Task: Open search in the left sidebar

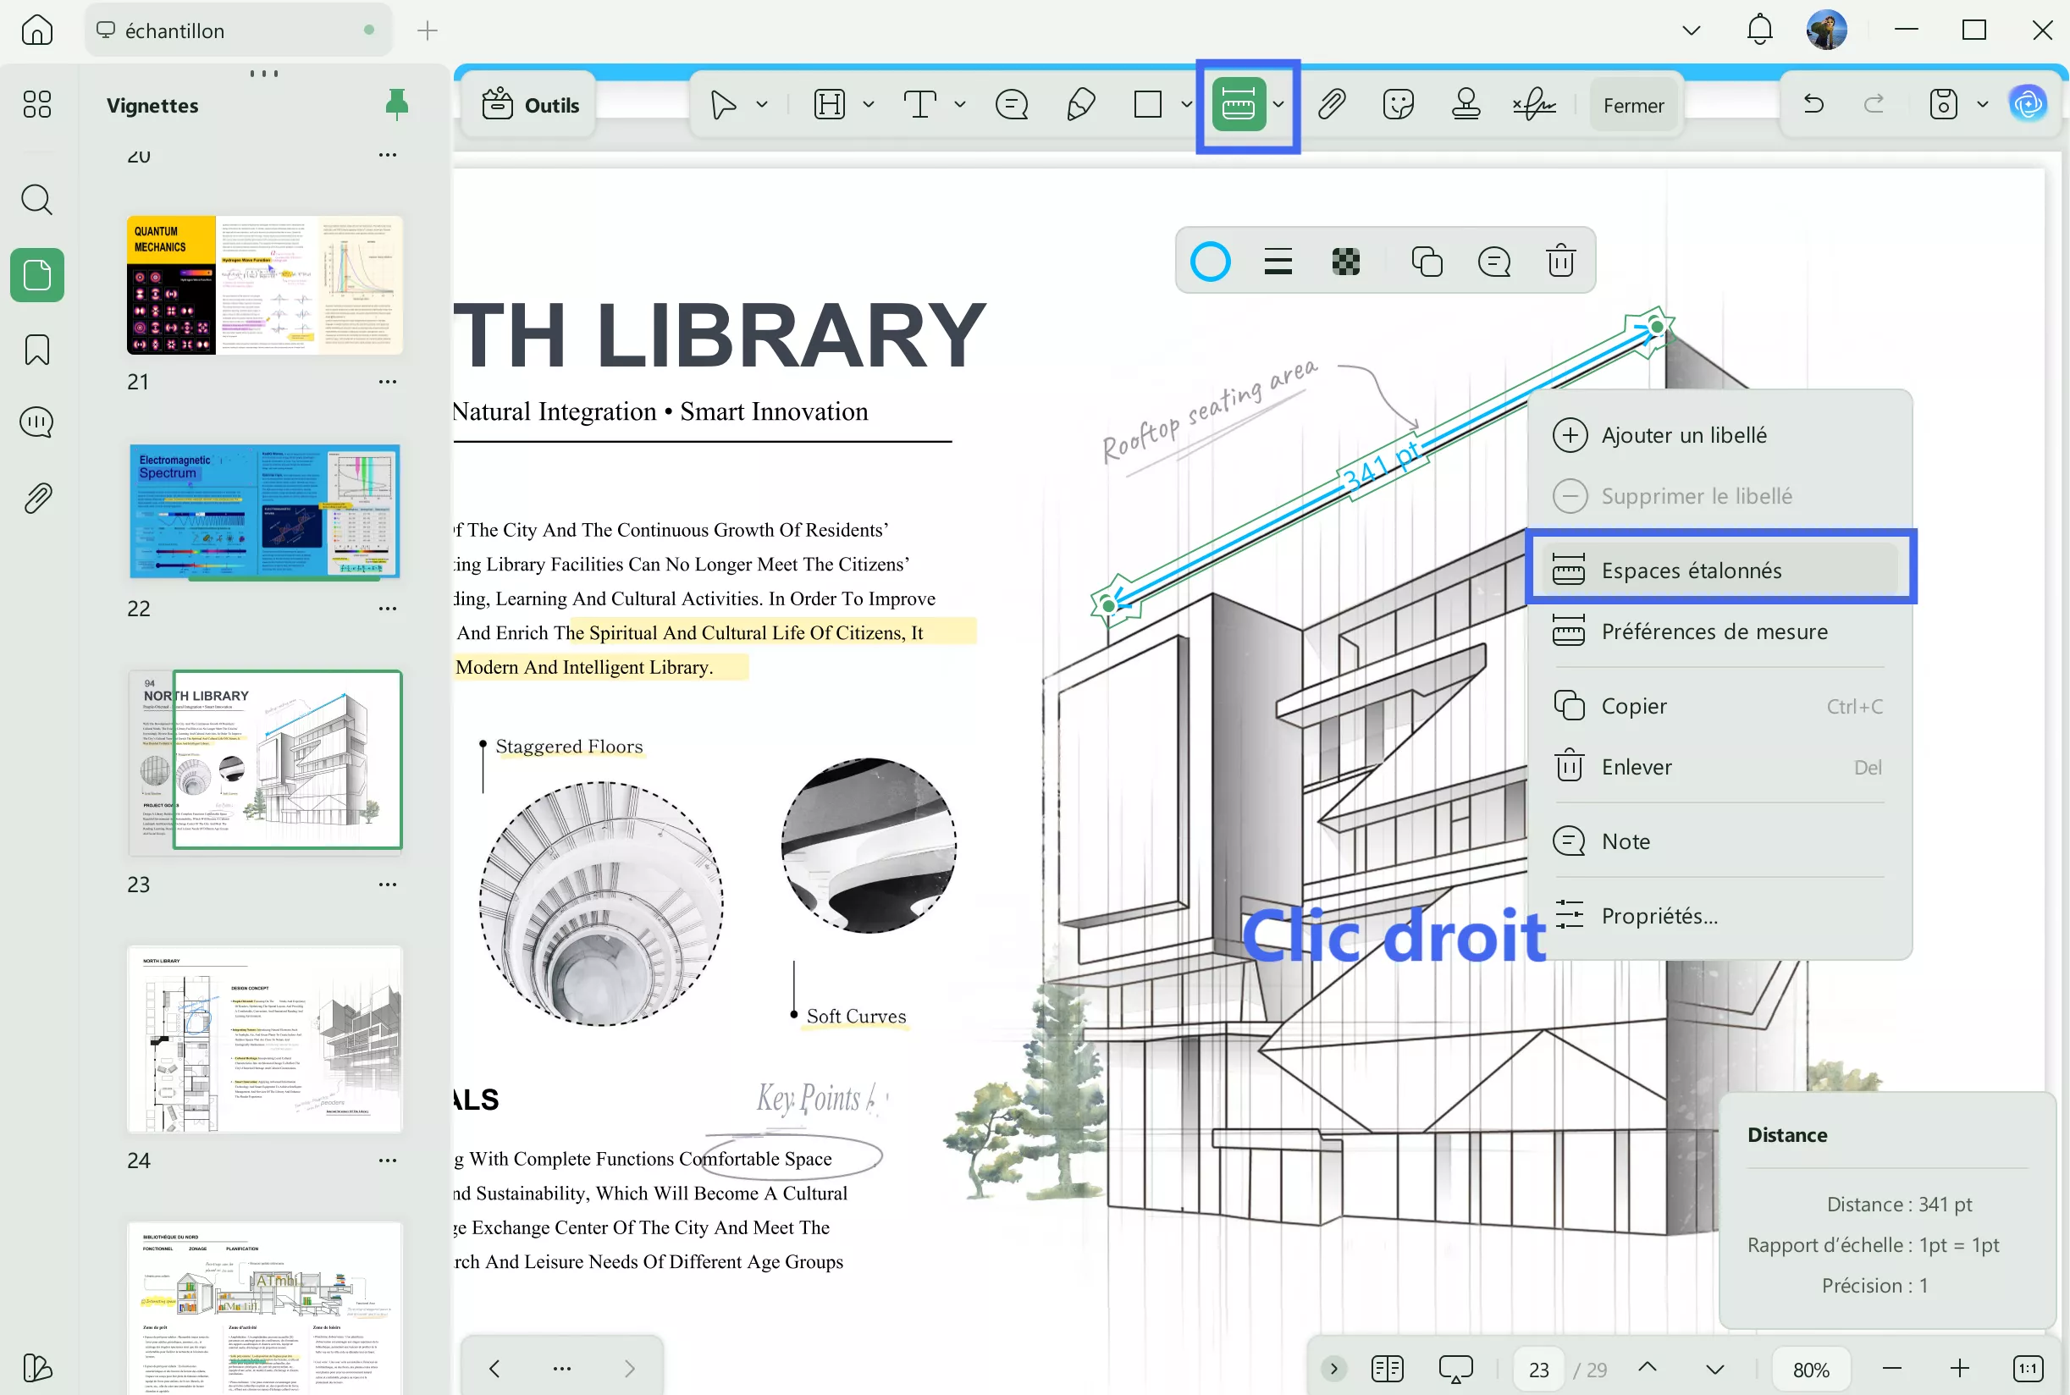Action: (x=36, y=200)
